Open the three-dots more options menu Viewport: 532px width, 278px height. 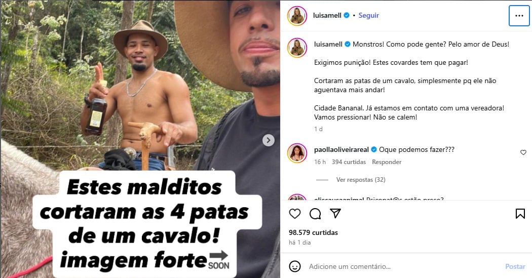click(519, 16)
